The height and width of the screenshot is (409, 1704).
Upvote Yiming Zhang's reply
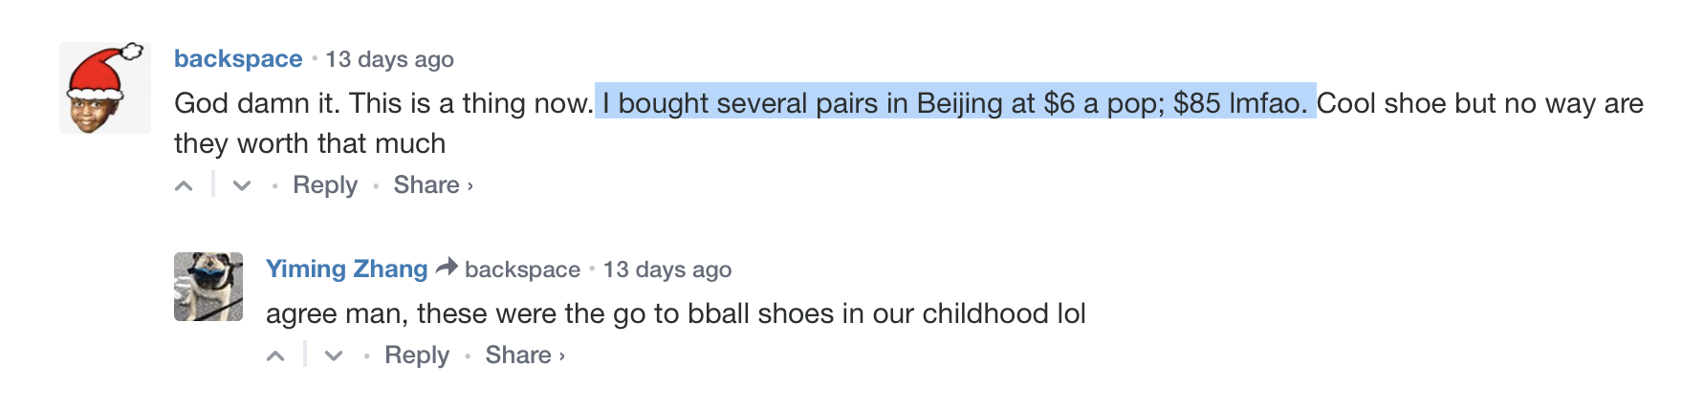point(275,356)
